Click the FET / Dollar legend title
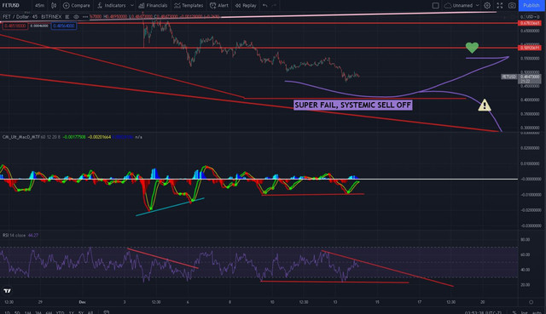Image resolution: width=546 pixels, height=314 pixels. tap(32, 17)
